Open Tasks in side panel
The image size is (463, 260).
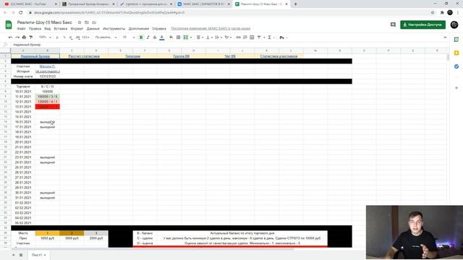click(x=456, y=66)
